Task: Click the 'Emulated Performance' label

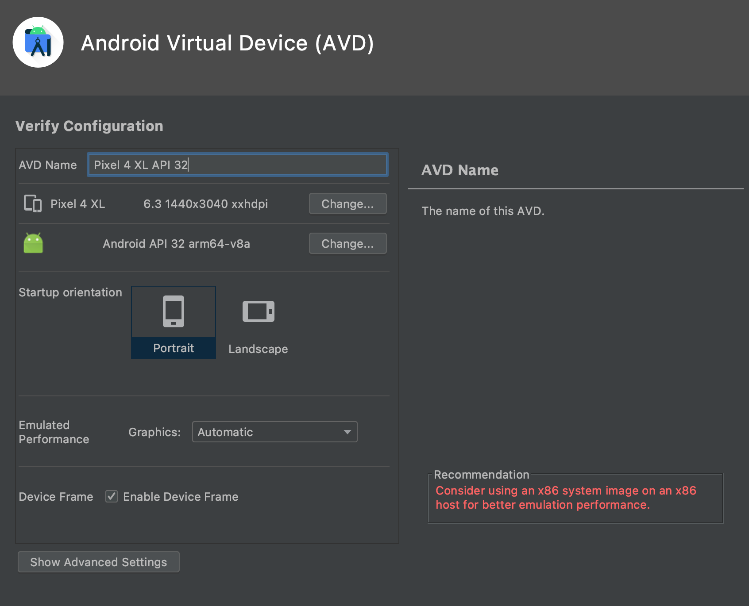Action: [x=54, y=432]
